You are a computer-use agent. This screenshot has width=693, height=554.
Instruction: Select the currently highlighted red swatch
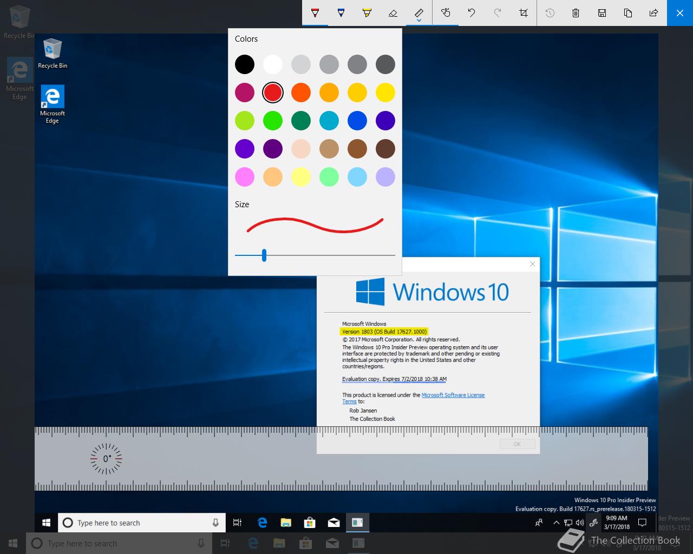pyautogui.click(x=273, y=93)
